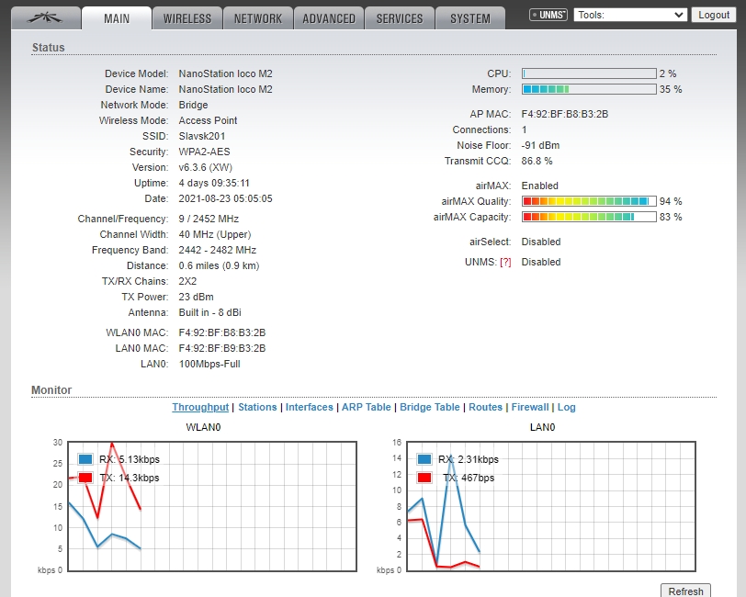746x597 pixels.
Task: Click the TX/RX Chains value 2X2
Action: (x=187, y=281)
